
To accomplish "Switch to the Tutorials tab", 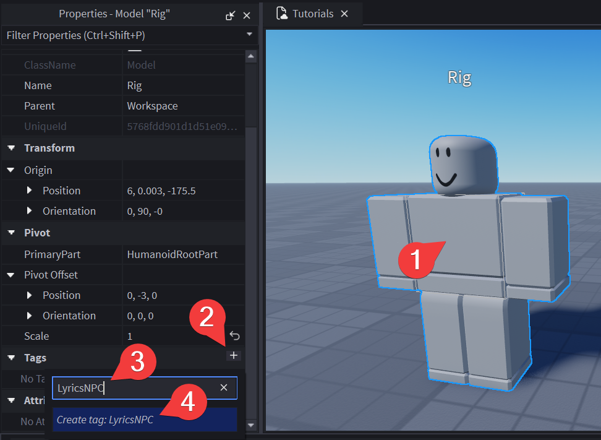I will pos(312,14).
